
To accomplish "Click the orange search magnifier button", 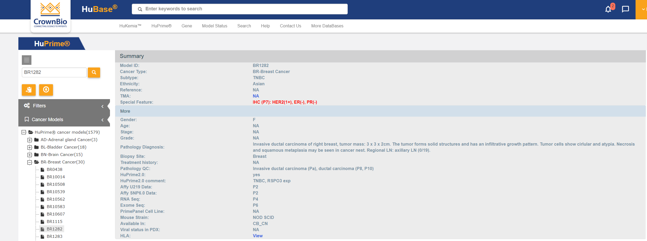I will [94, 72].
